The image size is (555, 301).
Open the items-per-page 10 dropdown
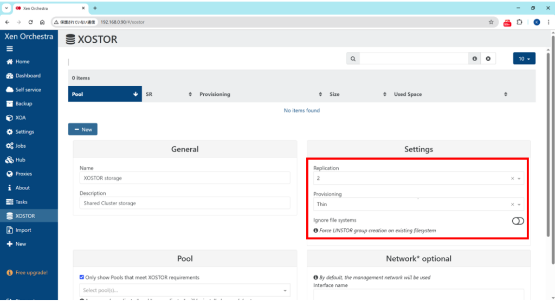pyautogui.click(x=524, y=58)
